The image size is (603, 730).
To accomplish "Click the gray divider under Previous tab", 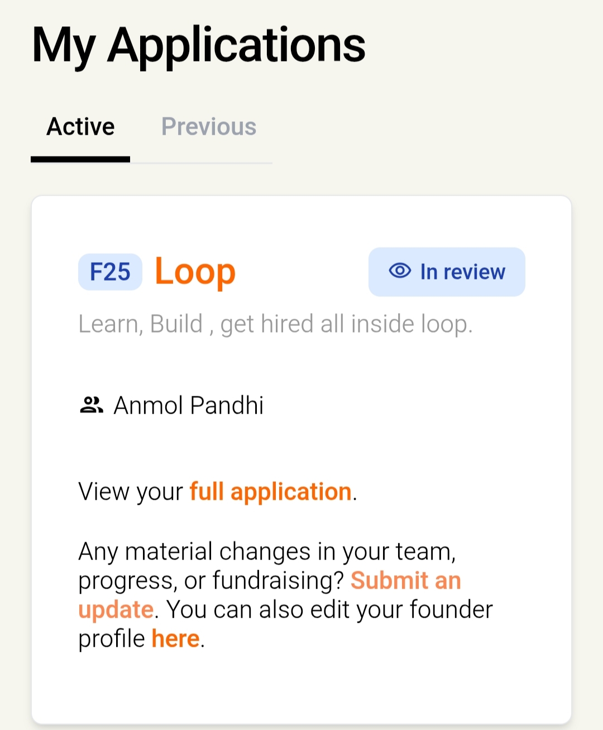I will click(x=201, y=163).
